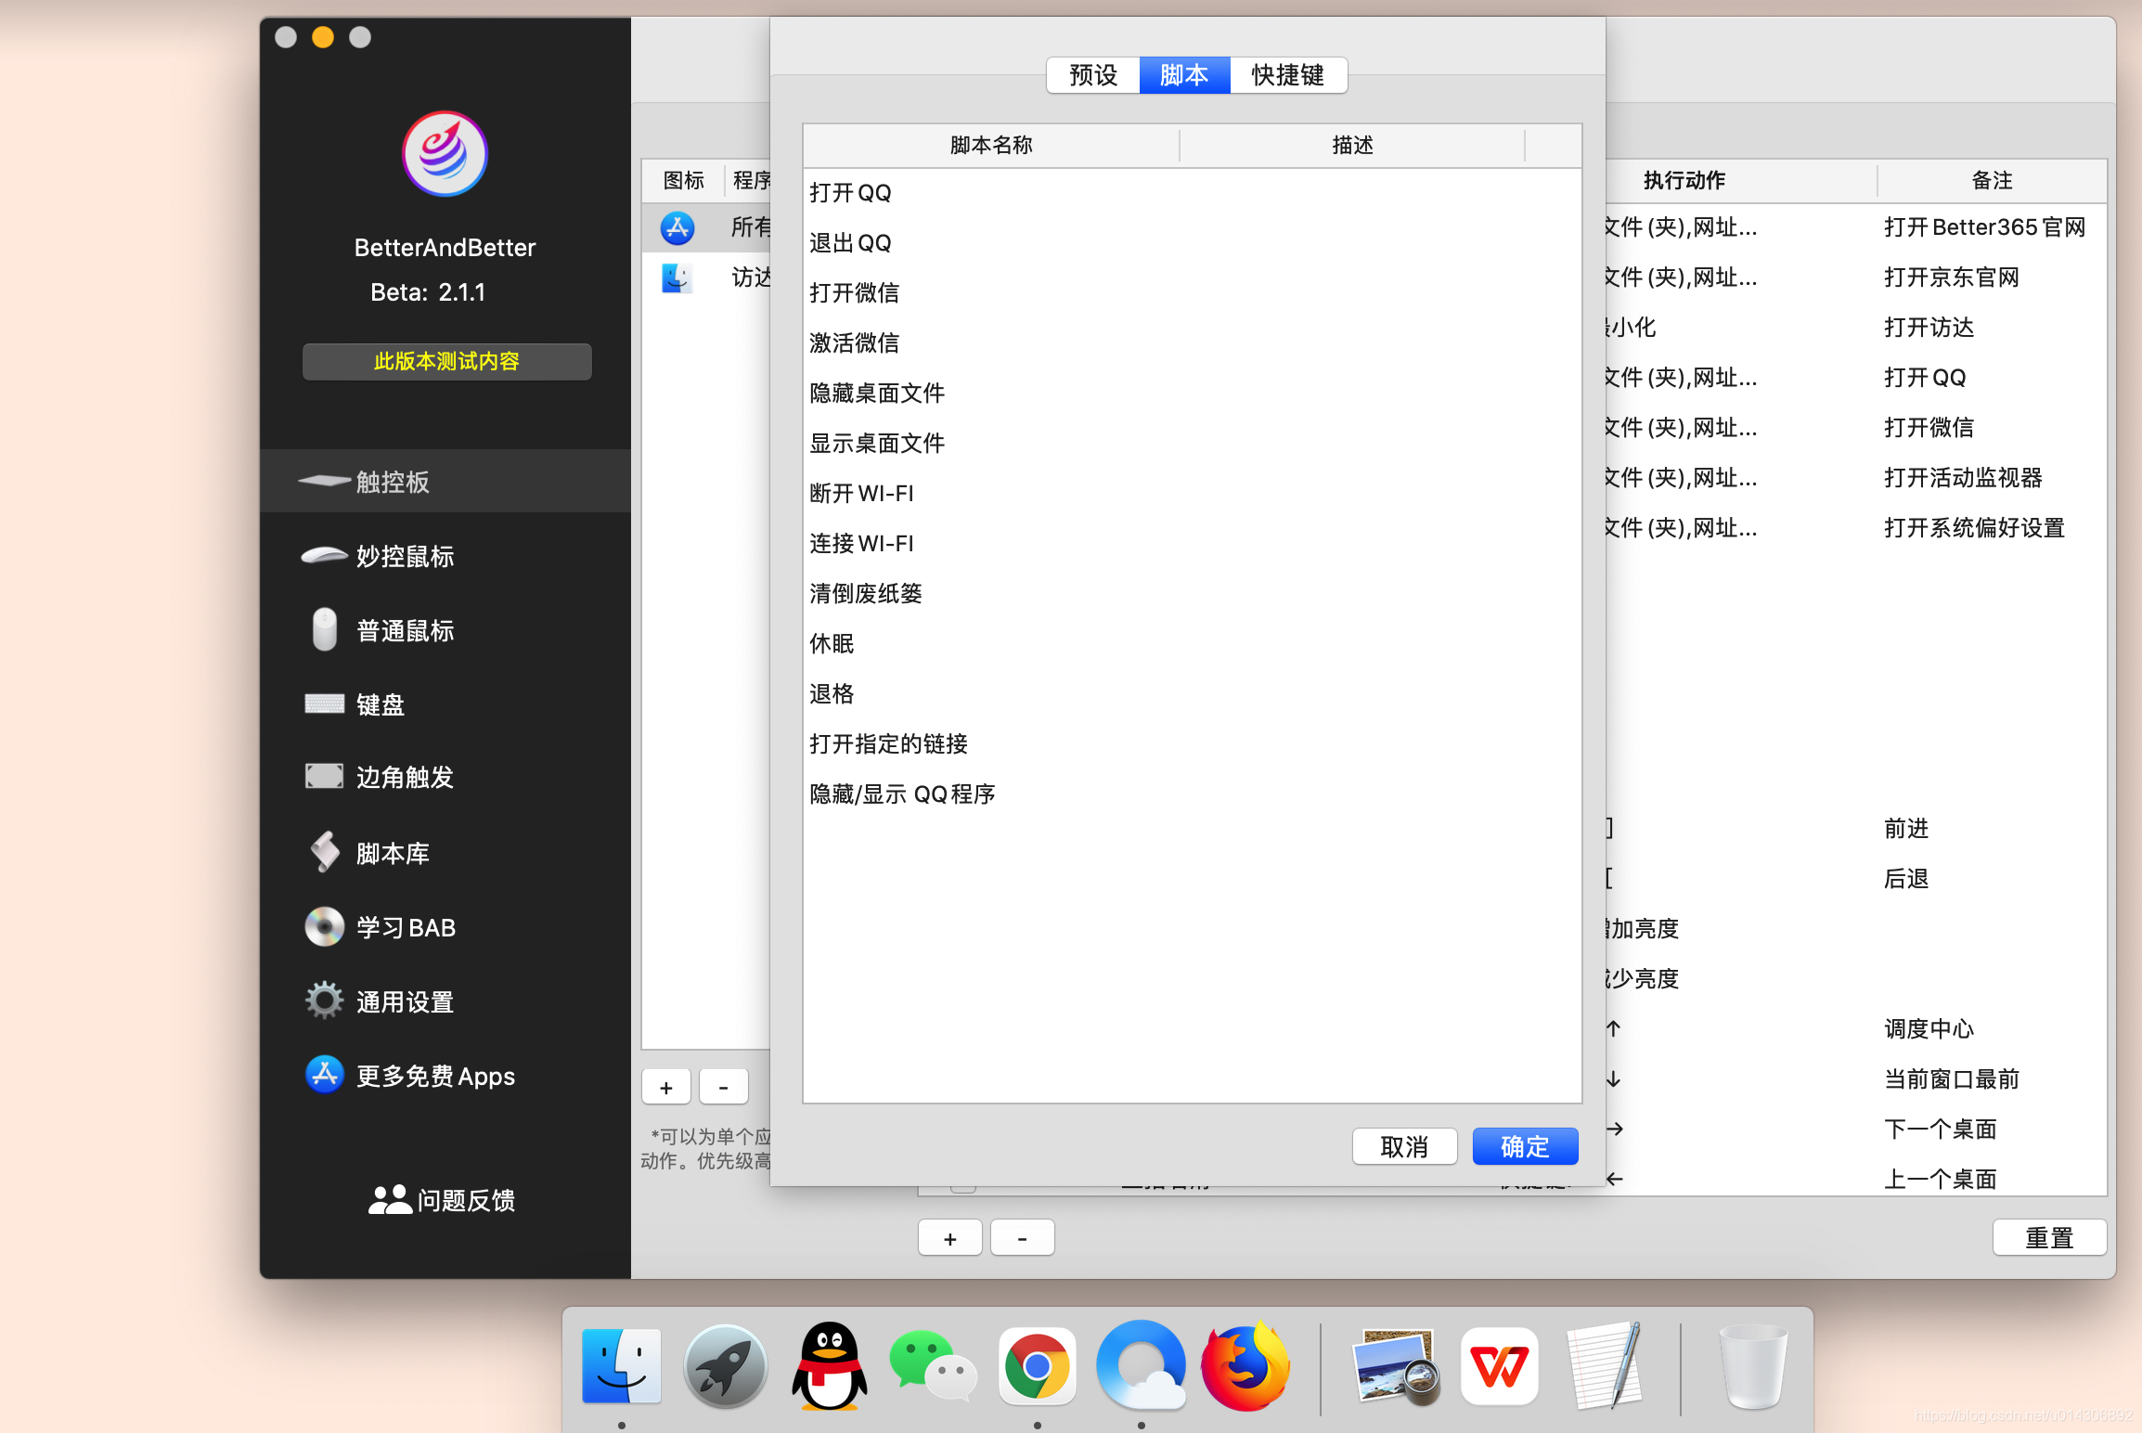This screenshot has height=1433, width=2142.
Task: Select the 调度中心 row
Action: (1856, 1029)
